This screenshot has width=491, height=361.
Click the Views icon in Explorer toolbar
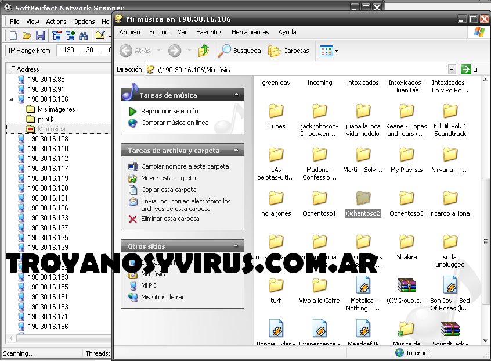point(326,51)
